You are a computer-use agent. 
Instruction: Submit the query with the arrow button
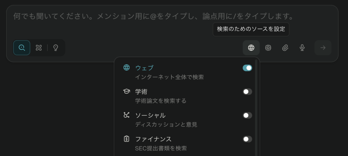coord(323,48)
